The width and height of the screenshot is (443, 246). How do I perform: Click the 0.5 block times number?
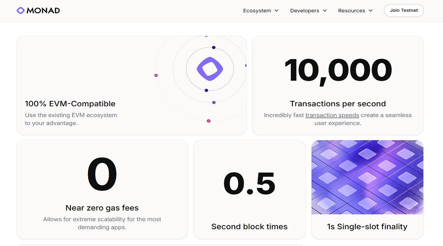[x=249, y=183]
